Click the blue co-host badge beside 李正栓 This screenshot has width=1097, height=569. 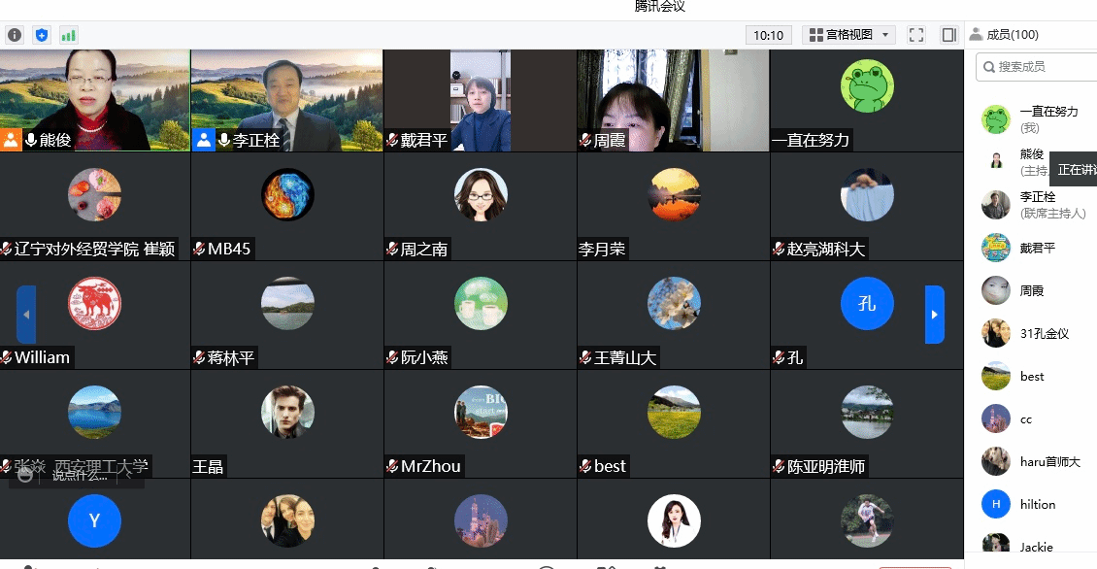204,140
